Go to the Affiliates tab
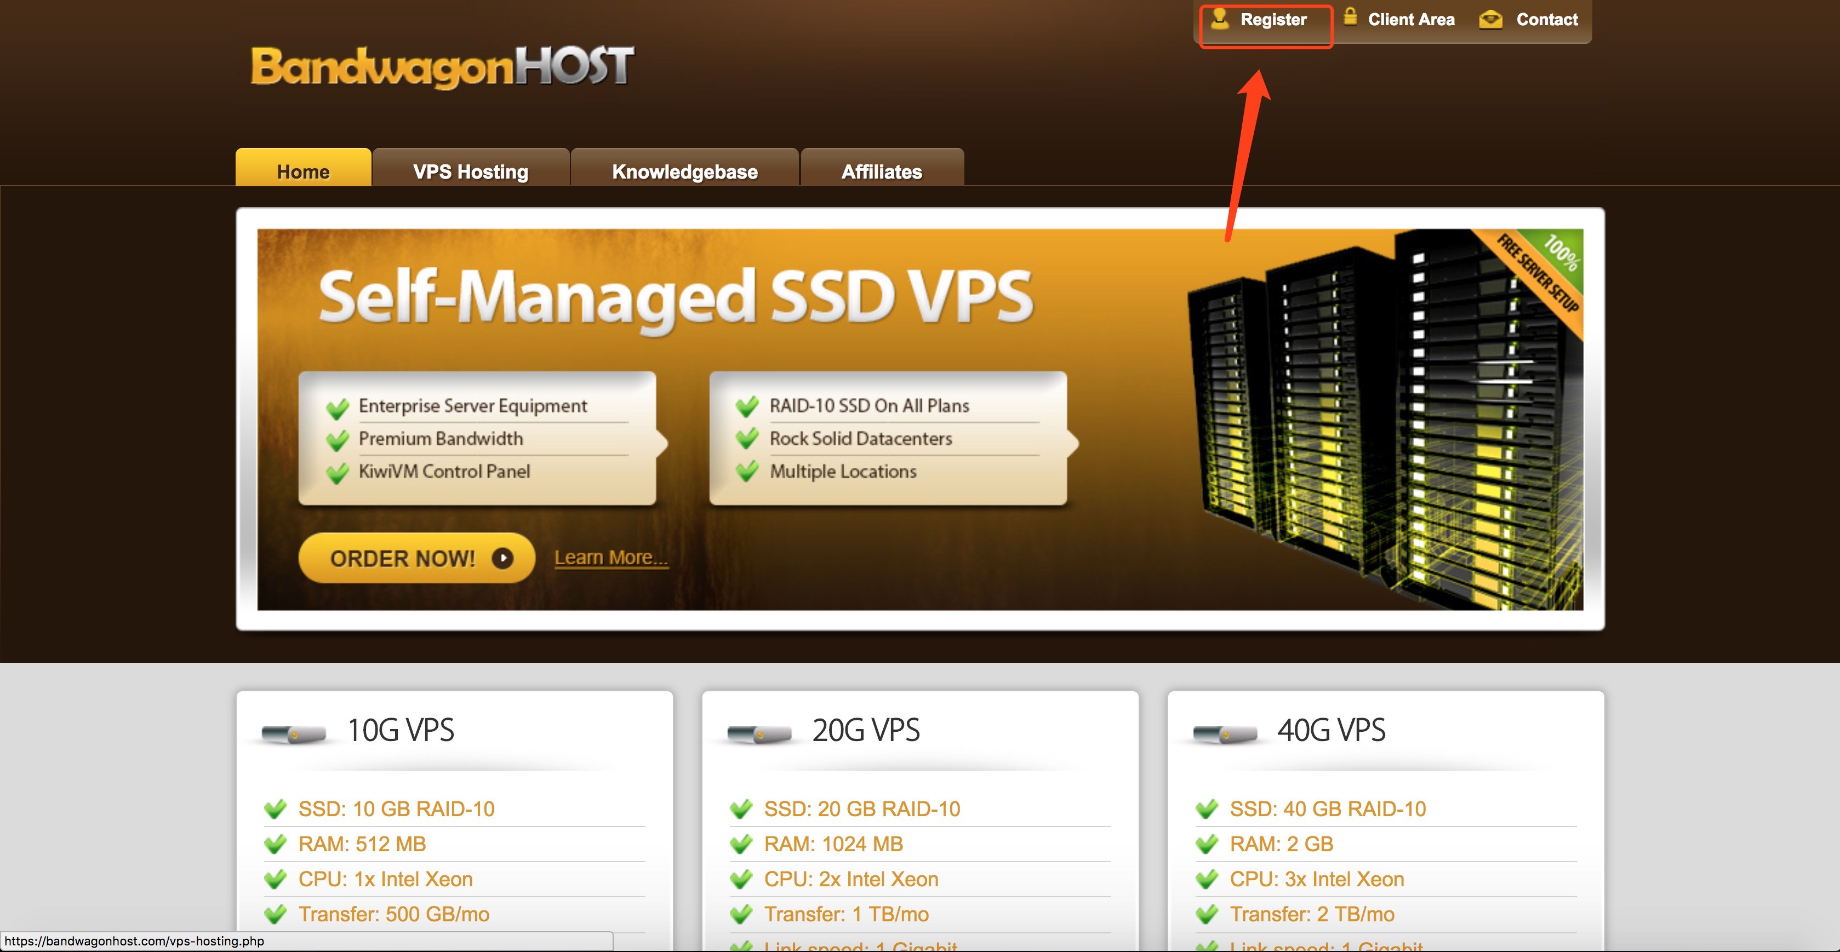This screenshot has width=1840, height=952. click(882, 171)
